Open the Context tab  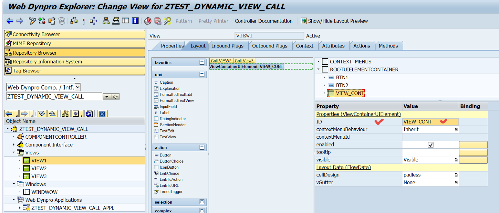[304, 46]
